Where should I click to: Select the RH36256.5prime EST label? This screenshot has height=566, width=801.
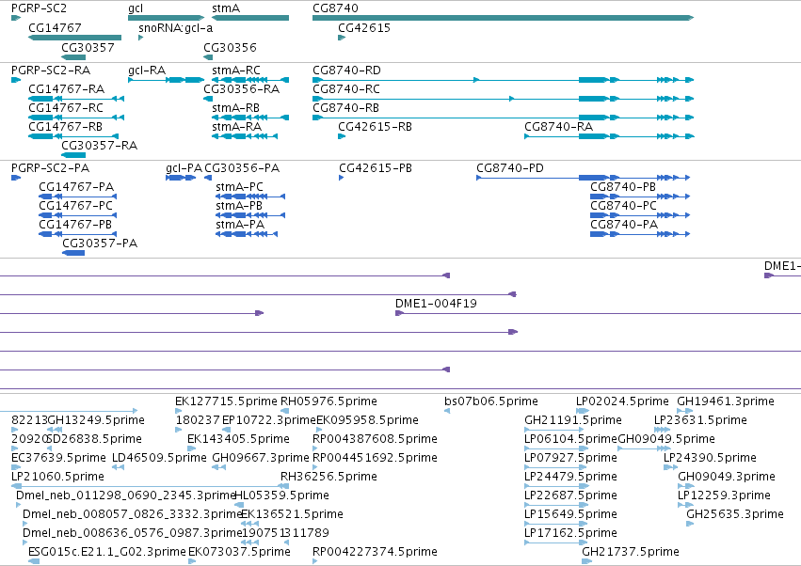pyautogui.click(x=329, y=477)
